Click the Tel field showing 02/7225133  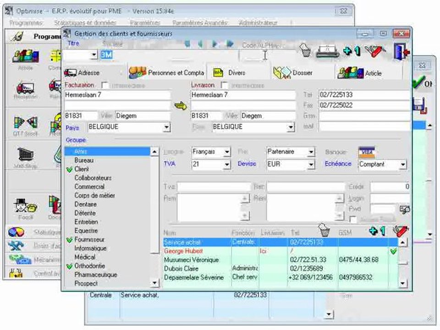[363, 95]
